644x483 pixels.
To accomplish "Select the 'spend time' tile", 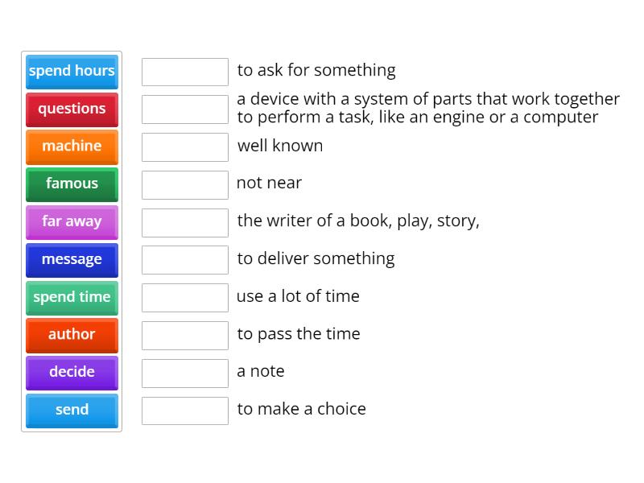I will pyautogui.click(x=72, y=297).
